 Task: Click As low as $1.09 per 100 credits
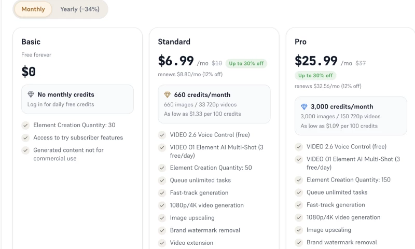pos(339,126)
